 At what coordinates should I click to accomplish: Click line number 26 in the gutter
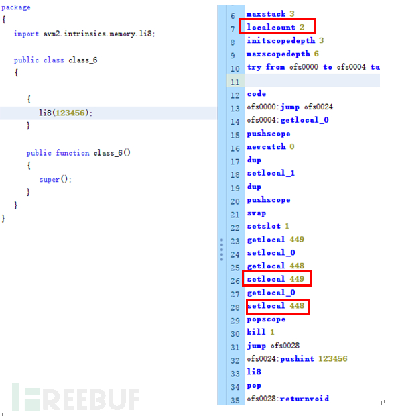coord(235,281)
